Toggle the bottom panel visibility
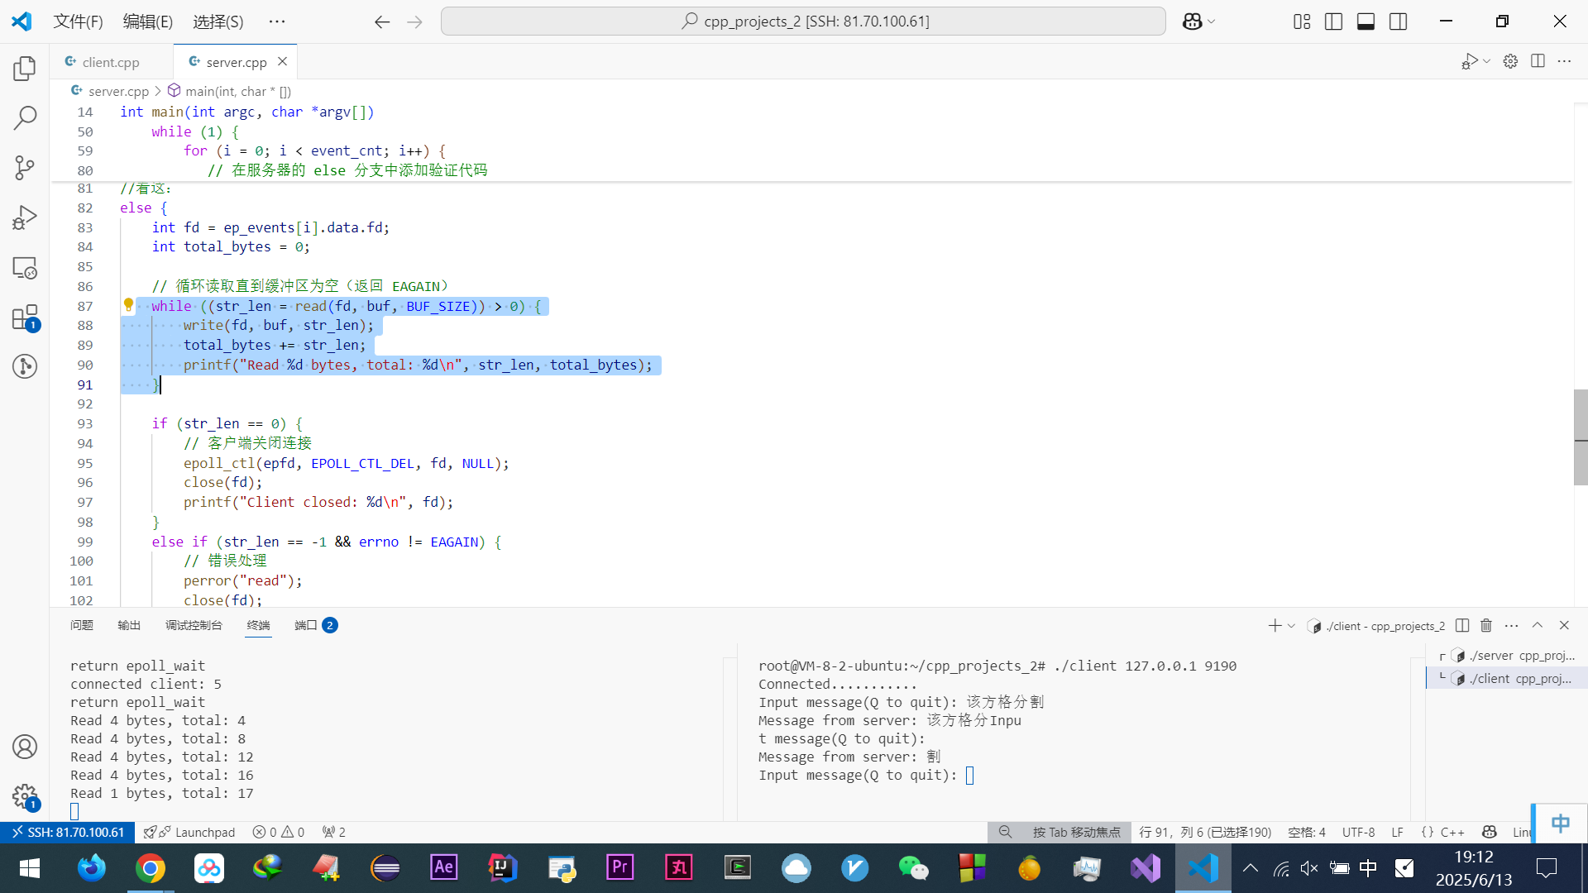This screenshot has height=893, width=1588. click(x=1366, y=21)
